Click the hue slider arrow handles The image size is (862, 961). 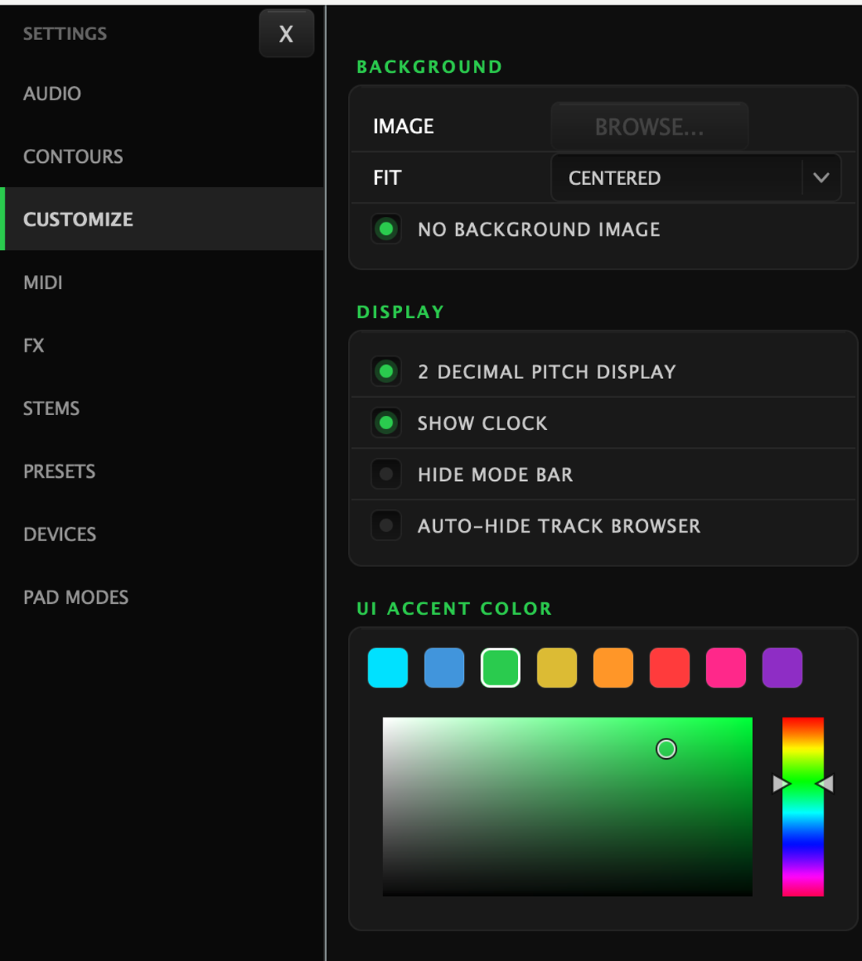(x=803, y=784)
